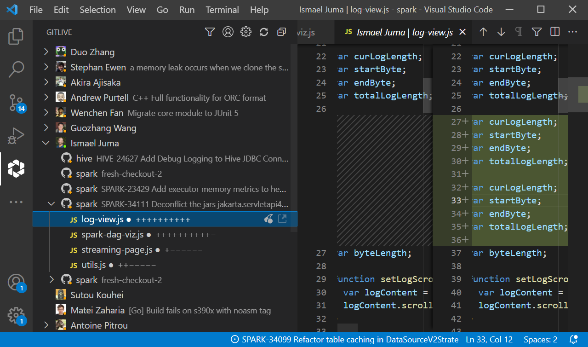Click the GitLive filter icon
Screen dimensions: 588x347
(x=210, y=32)
